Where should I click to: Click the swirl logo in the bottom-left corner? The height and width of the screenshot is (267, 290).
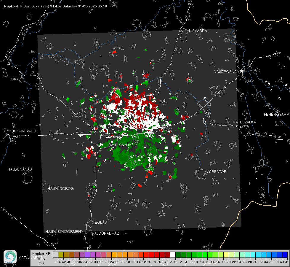tap(10, 257)
